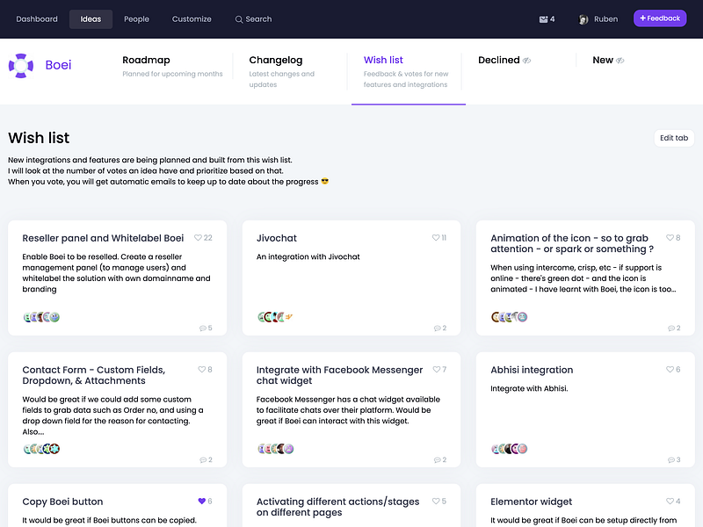Click voter avatars on Reseller panel card
Viewport: 703px width, 527px height.
[41, 317]
